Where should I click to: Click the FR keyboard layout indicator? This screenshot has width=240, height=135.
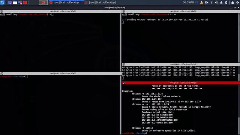(197, 3)
